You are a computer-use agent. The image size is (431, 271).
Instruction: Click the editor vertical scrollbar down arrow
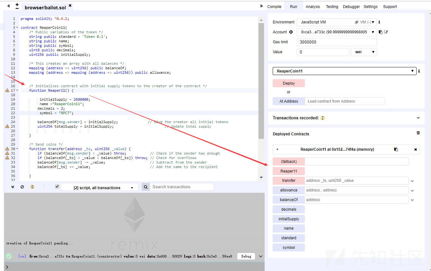pos(261,177)
